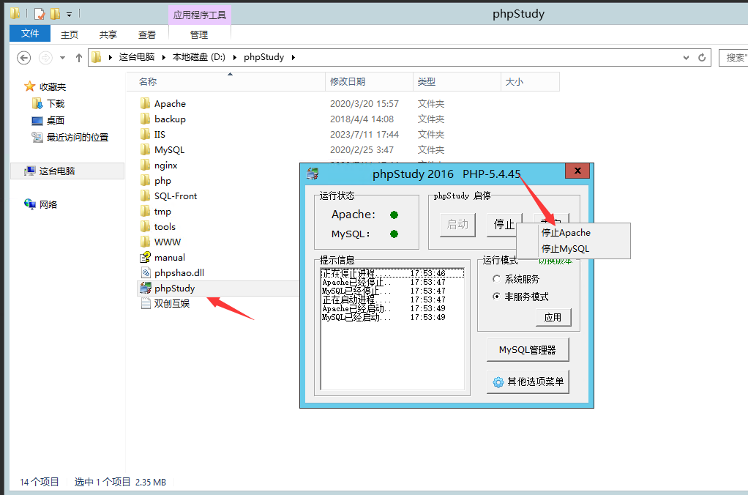The image size is (748, 495).
Task: Refresh the folder view in address bar
Action: coord(702,57)
